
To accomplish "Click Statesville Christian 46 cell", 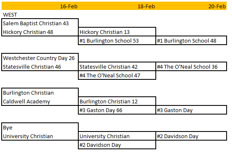I will (x=40, y=67).
